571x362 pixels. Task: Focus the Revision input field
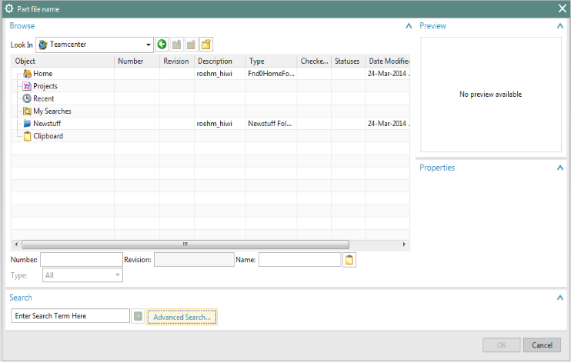click(194, 260)
